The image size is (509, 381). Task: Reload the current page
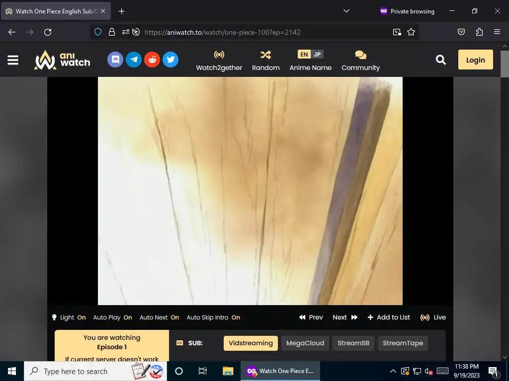pos(48,32)
